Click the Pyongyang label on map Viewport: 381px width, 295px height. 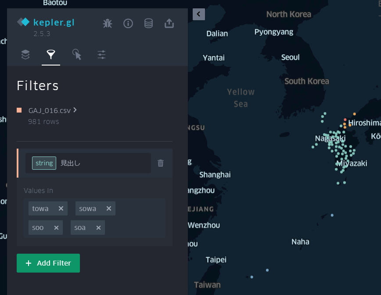274,32
